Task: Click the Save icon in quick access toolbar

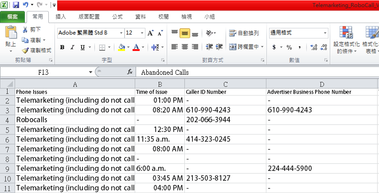Action: 16,5
